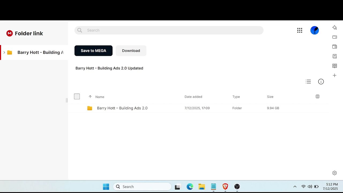Tick the select-all checkbox
Viewport: 343px width, 193px height.
point(77,96)
